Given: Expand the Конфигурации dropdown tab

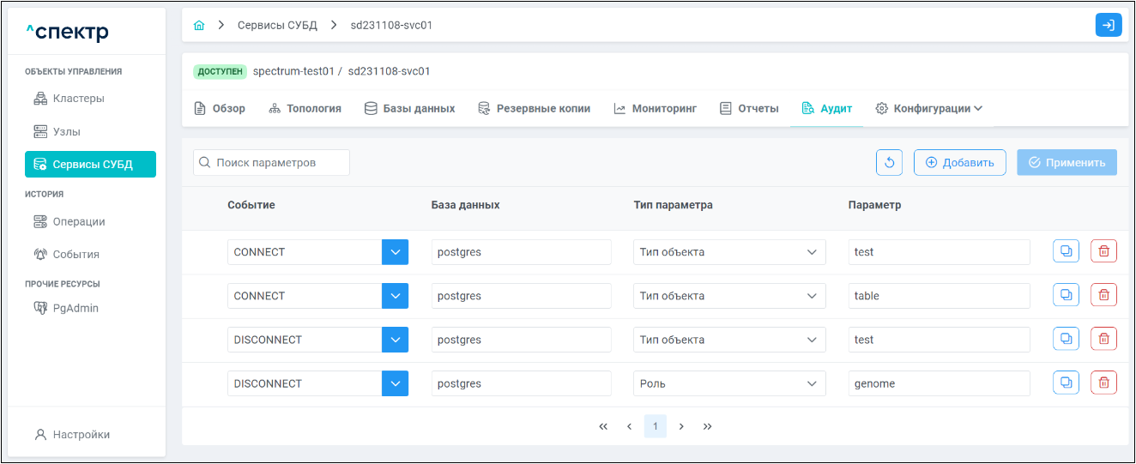Looking at the screenshot, I should (x=928, y=109).
